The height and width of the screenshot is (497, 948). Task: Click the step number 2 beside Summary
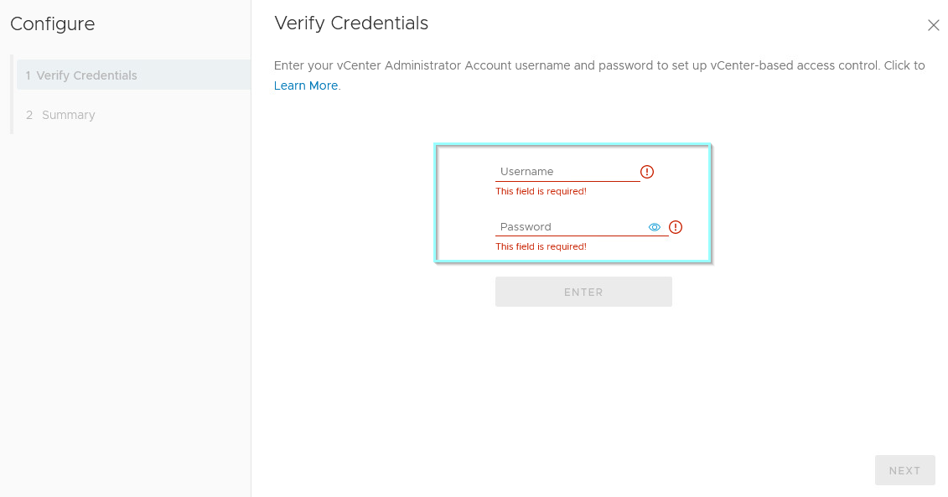29,115
